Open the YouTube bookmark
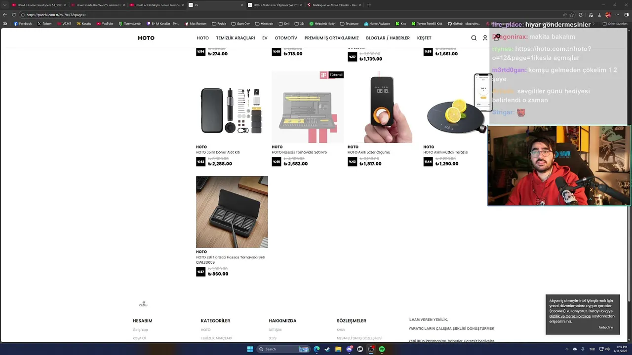The width and height of the screenshot is (632, 355). click(105, 23)
